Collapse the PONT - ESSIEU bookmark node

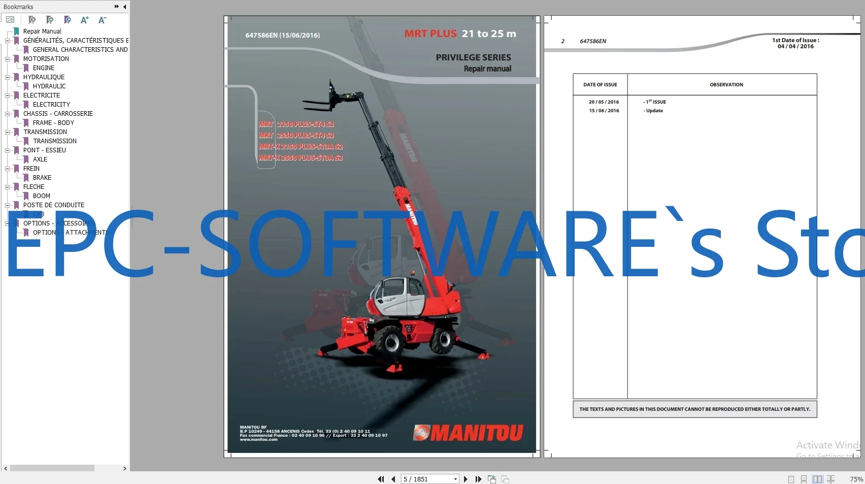(7, 150)
